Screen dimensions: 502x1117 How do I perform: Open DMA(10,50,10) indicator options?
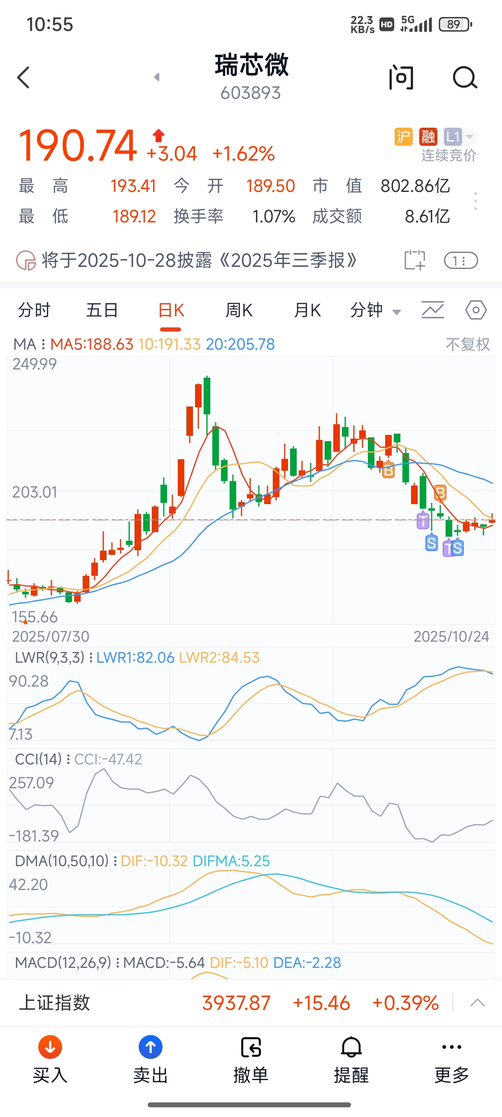point(66,861)
